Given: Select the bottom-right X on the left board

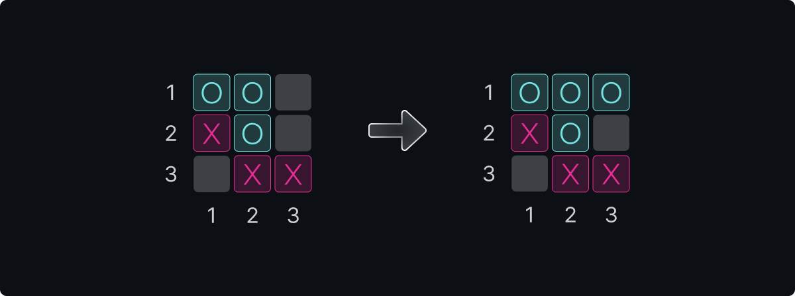Looking at the screenshot, I should (x=293, y=174).
